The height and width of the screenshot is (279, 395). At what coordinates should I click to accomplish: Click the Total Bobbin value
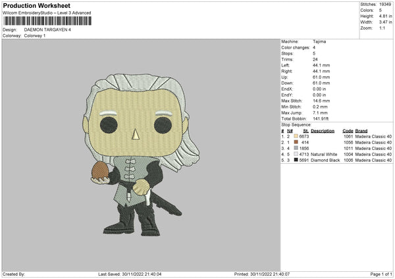321,118
